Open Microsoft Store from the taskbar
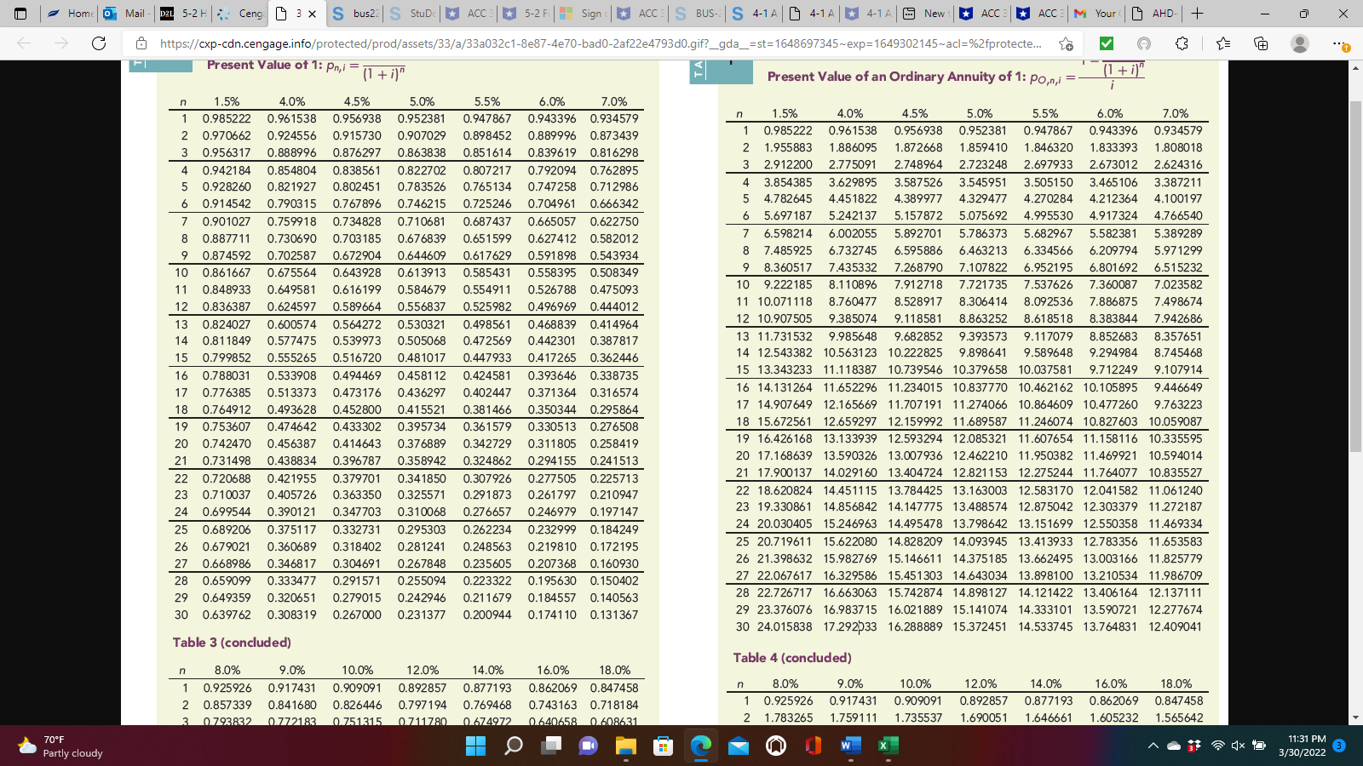This screenshot has height=766, width=1363. [664, 746]
